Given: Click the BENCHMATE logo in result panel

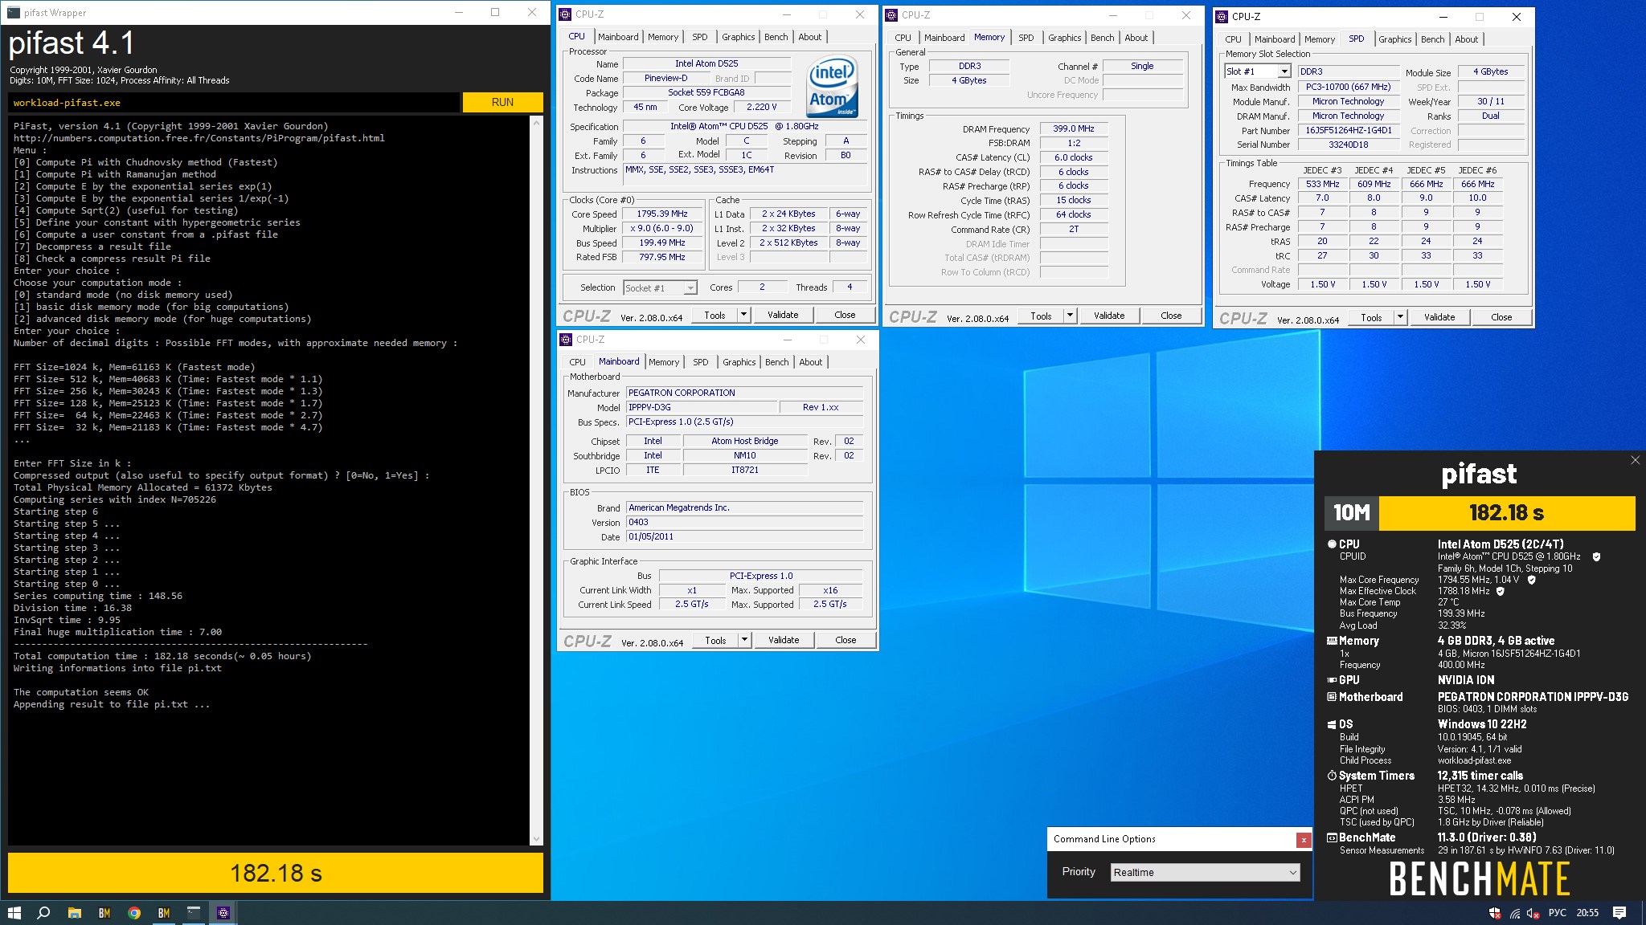Looking at the screenshot, I should [x=1479, y=879].
